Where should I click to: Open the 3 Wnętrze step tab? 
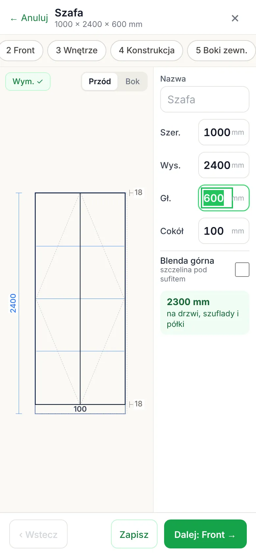(77, 51)
